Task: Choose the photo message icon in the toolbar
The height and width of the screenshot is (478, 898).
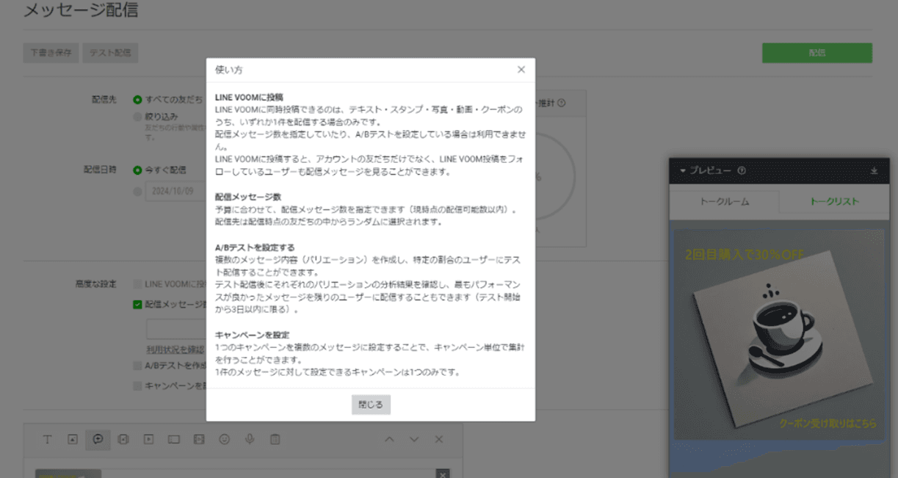Action: click(x=73, y=439)
